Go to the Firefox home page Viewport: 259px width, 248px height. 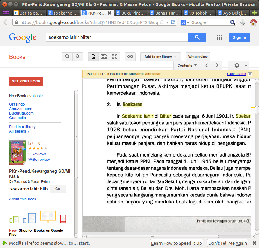click(x=253, y=22)
